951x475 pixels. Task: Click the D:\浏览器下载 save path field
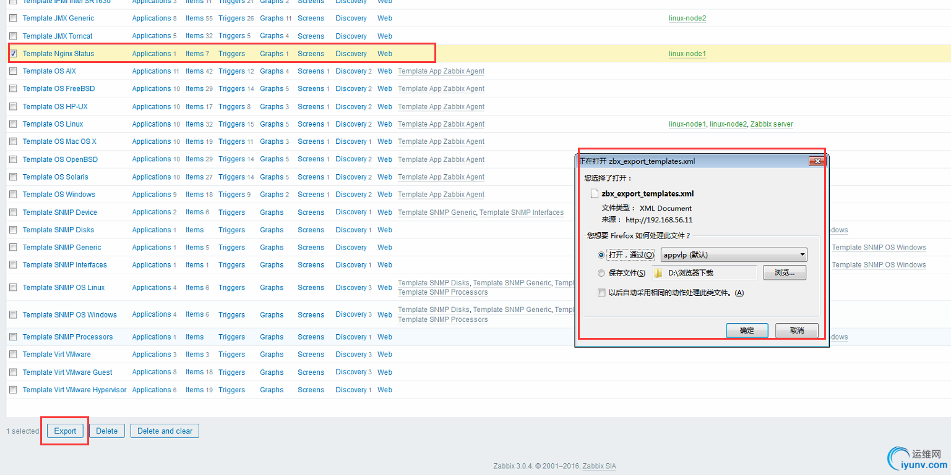click(704, 272)
